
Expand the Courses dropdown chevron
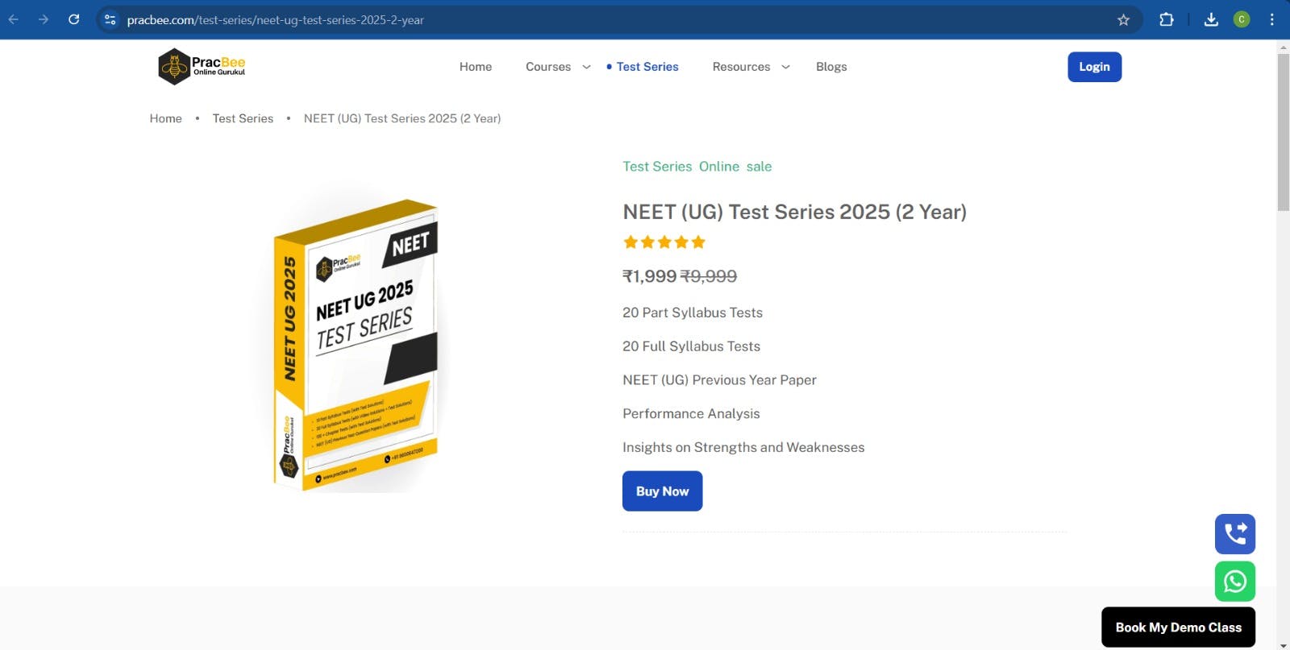click(x=586, y=67)
